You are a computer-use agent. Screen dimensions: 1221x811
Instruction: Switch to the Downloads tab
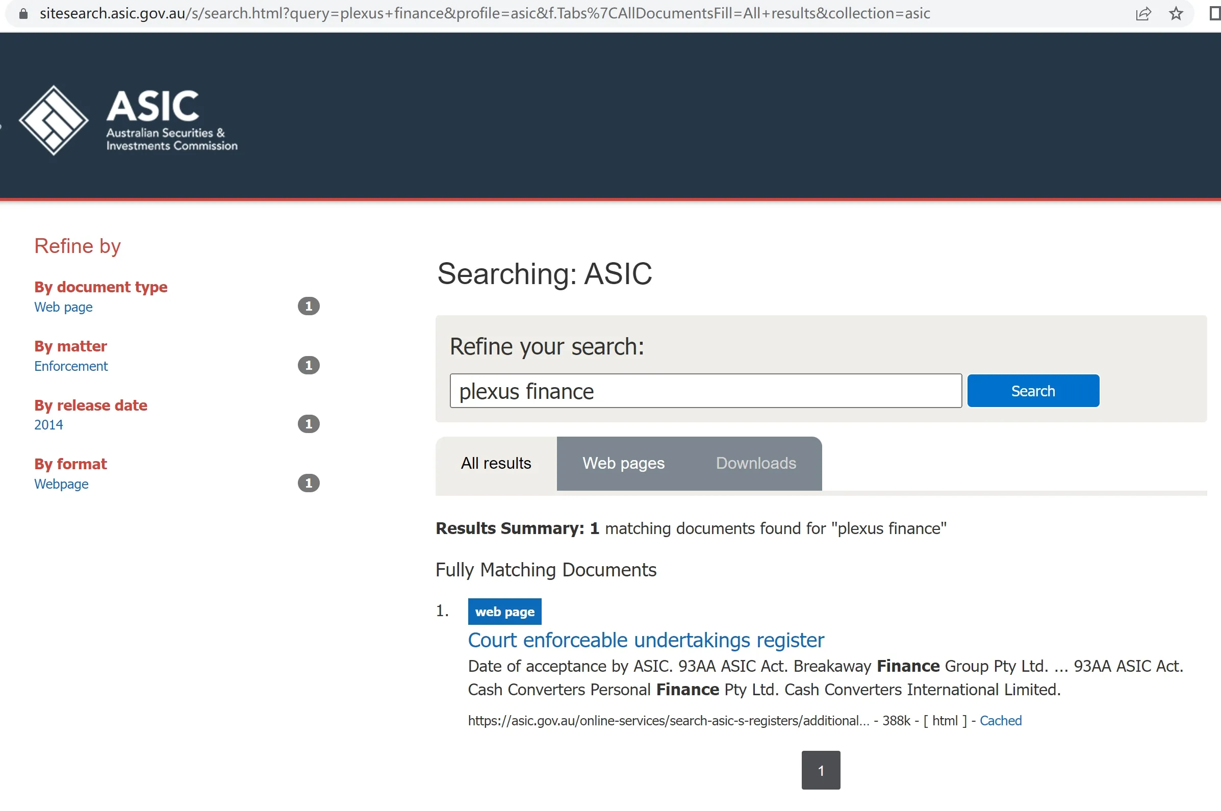coord(755,464)
